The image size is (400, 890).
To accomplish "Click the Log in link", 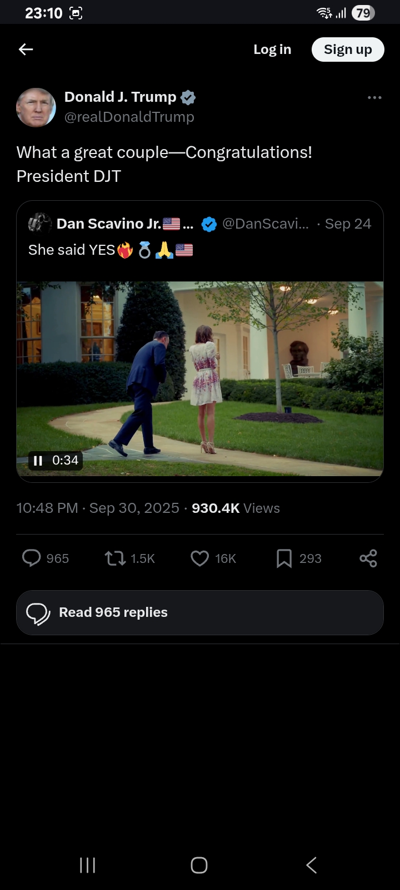I will 272,50.
